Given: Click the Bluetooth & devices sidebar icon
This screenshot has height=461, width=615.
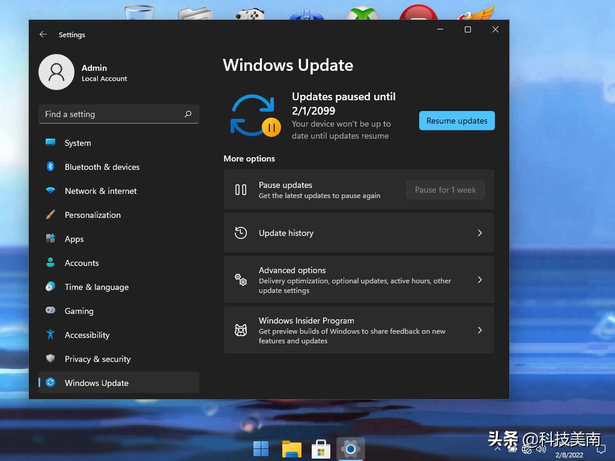Looking at the screenshot, I should click(x=50, y=167).
